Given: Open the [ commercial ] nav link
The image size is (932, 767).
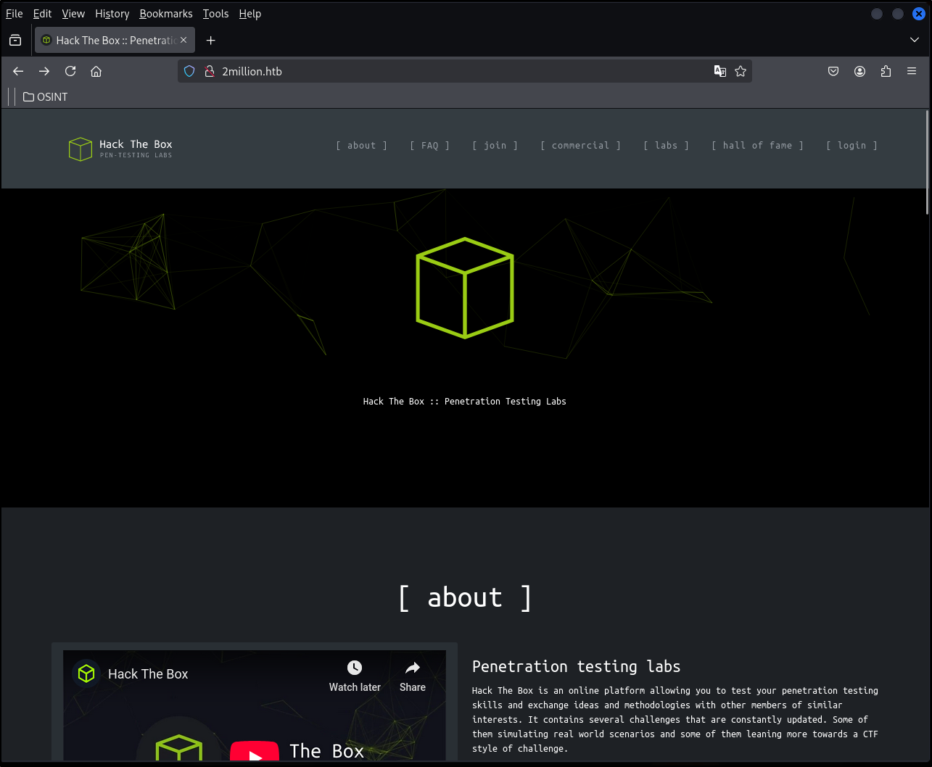Looking at the screenshot, I should (580, 145).
